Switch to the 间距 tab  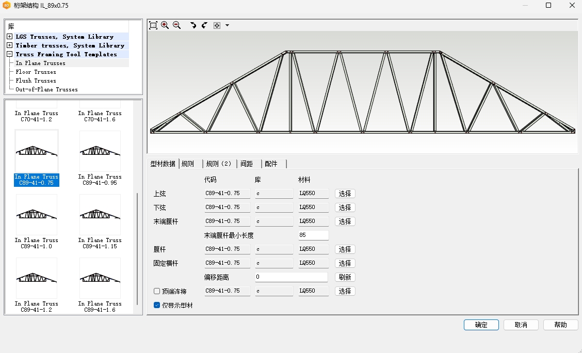(249, 164)
